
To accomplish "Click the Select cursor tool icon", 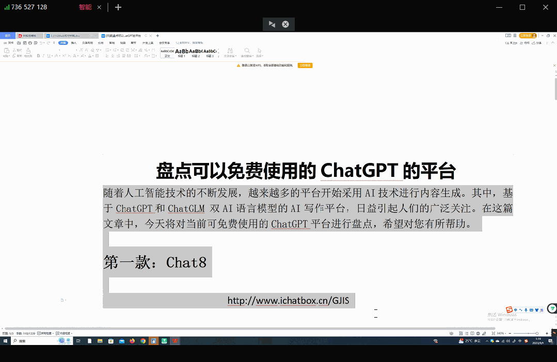I will (259, 51).
